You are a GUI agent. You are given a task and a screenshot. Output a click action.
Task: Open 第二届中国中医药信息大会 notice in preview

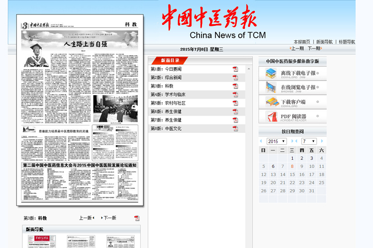(x=80, y=165)
